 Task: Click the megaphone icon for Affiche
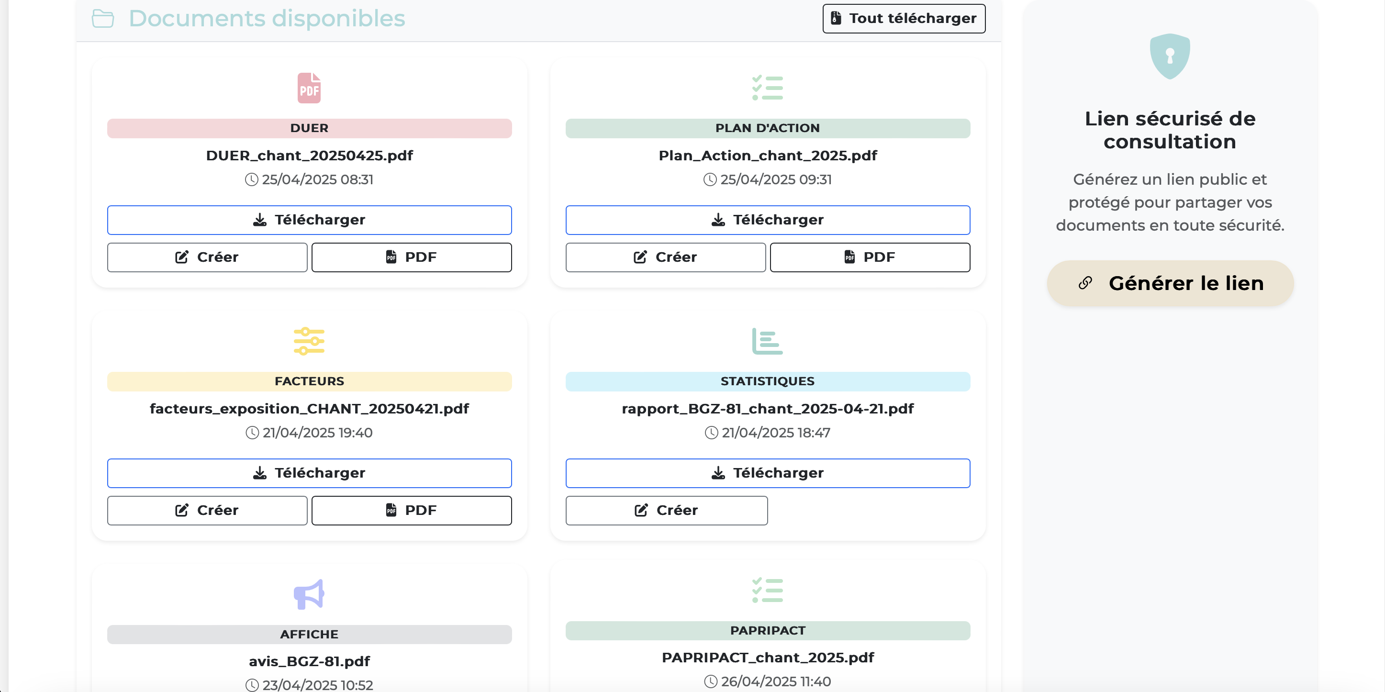[309, 594]
